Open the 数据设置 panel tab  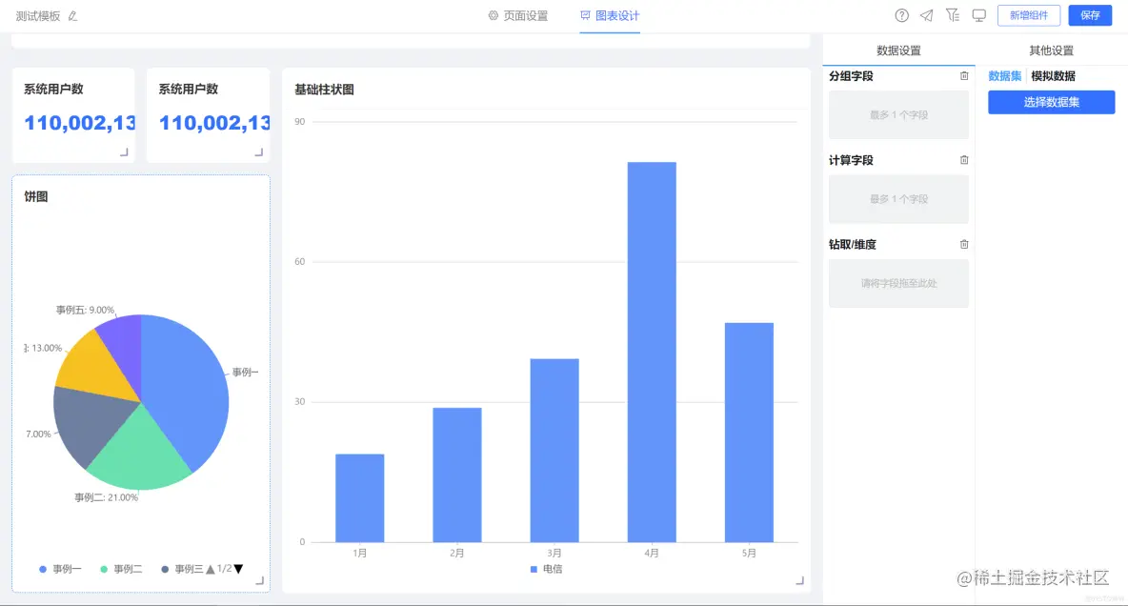point(898,50)
